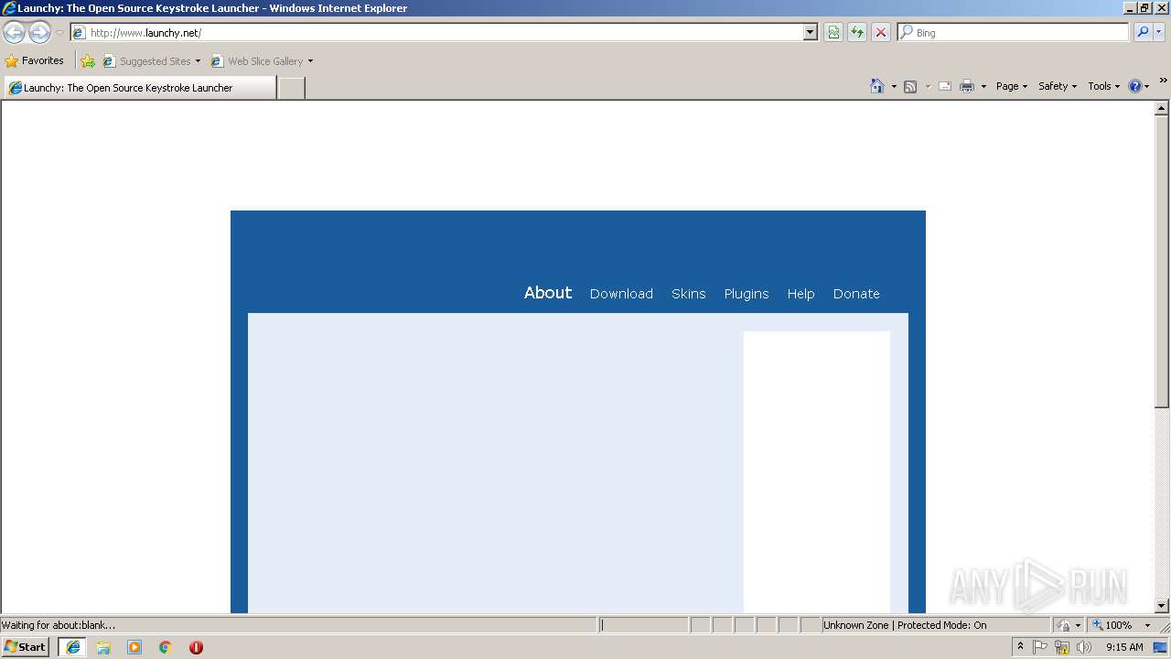
Task: Expand the Print options dropdown arrow
Action: 983,86
